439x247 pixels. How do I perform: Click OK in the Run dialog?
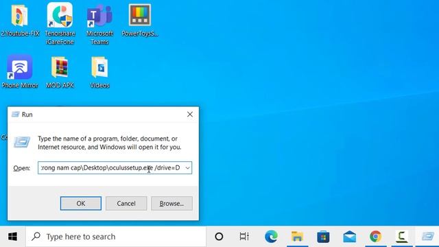(x=81, y=203)
